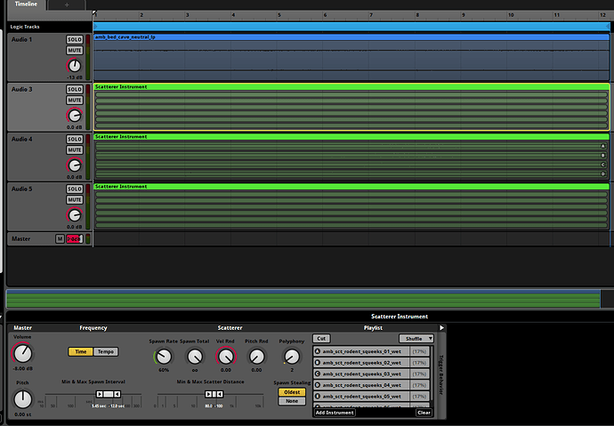Image resolution: width=614 pixels, height=426 pixels.
Task: Click the Master Volume knob in the instrument panel
Action: (x=22, y=353)
